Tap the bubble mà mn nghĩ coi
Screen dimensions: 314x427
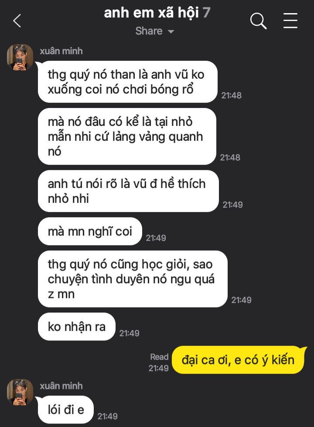pos(90,231)
